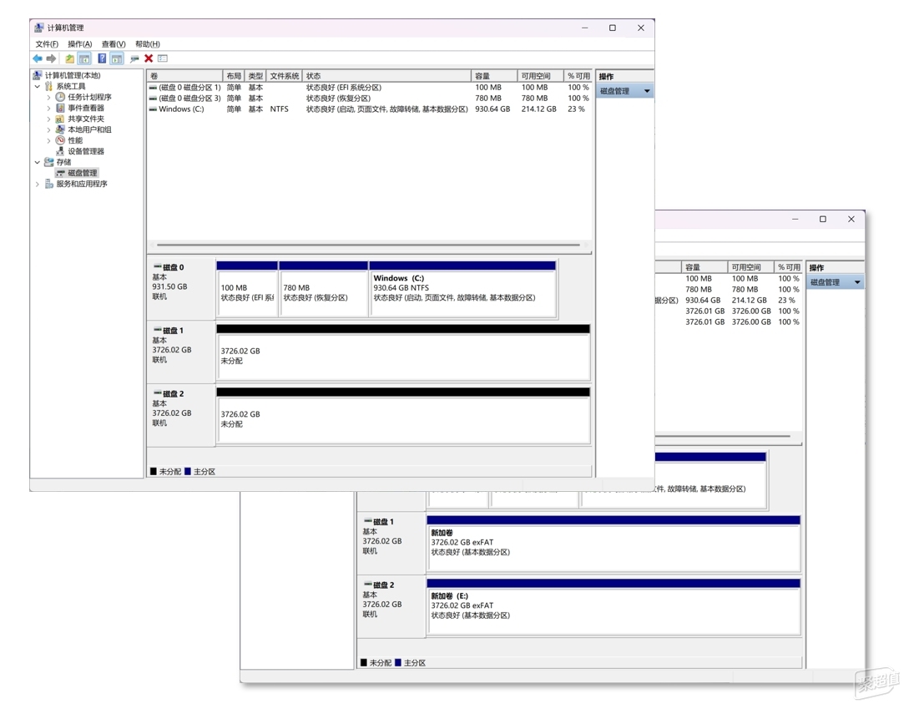Collapse the 存储 tree node

[38, 163]
